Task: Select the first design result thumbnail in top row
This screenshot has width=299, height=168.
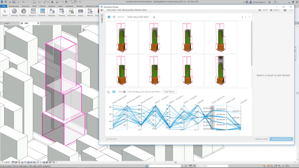Action: pyautogui.click(x=121, y=37)
